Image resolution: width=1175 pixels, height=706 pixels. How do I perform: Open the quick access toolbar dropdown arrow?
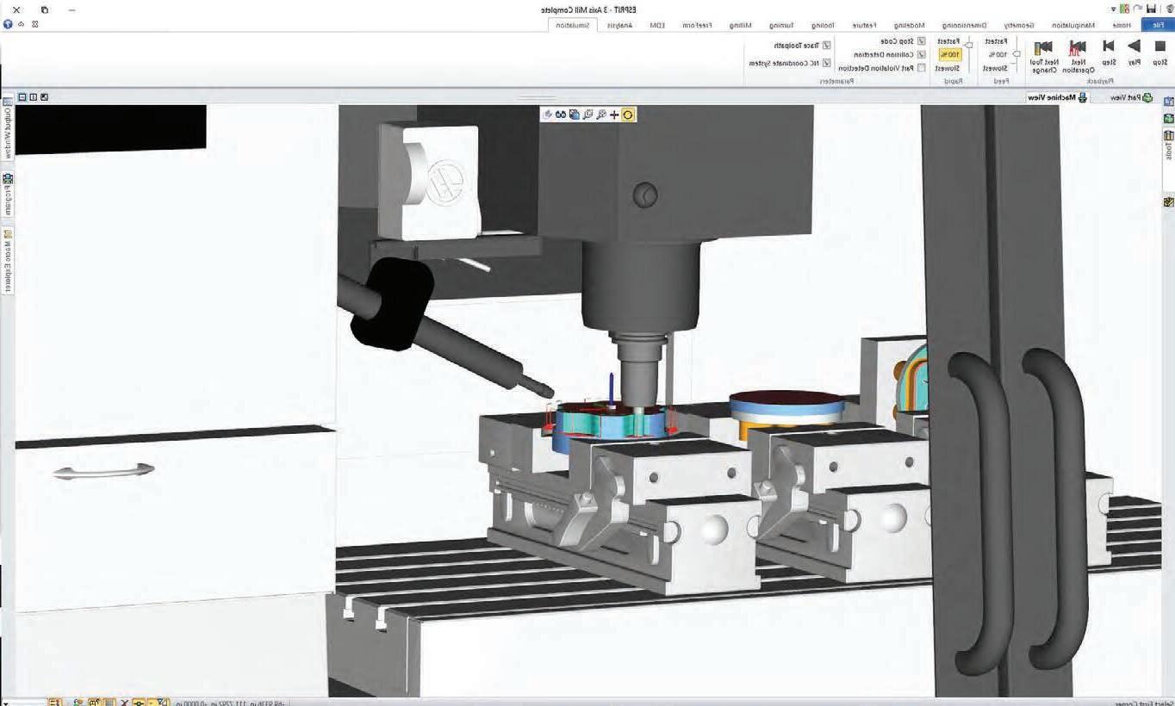(x=1113, y=9)
